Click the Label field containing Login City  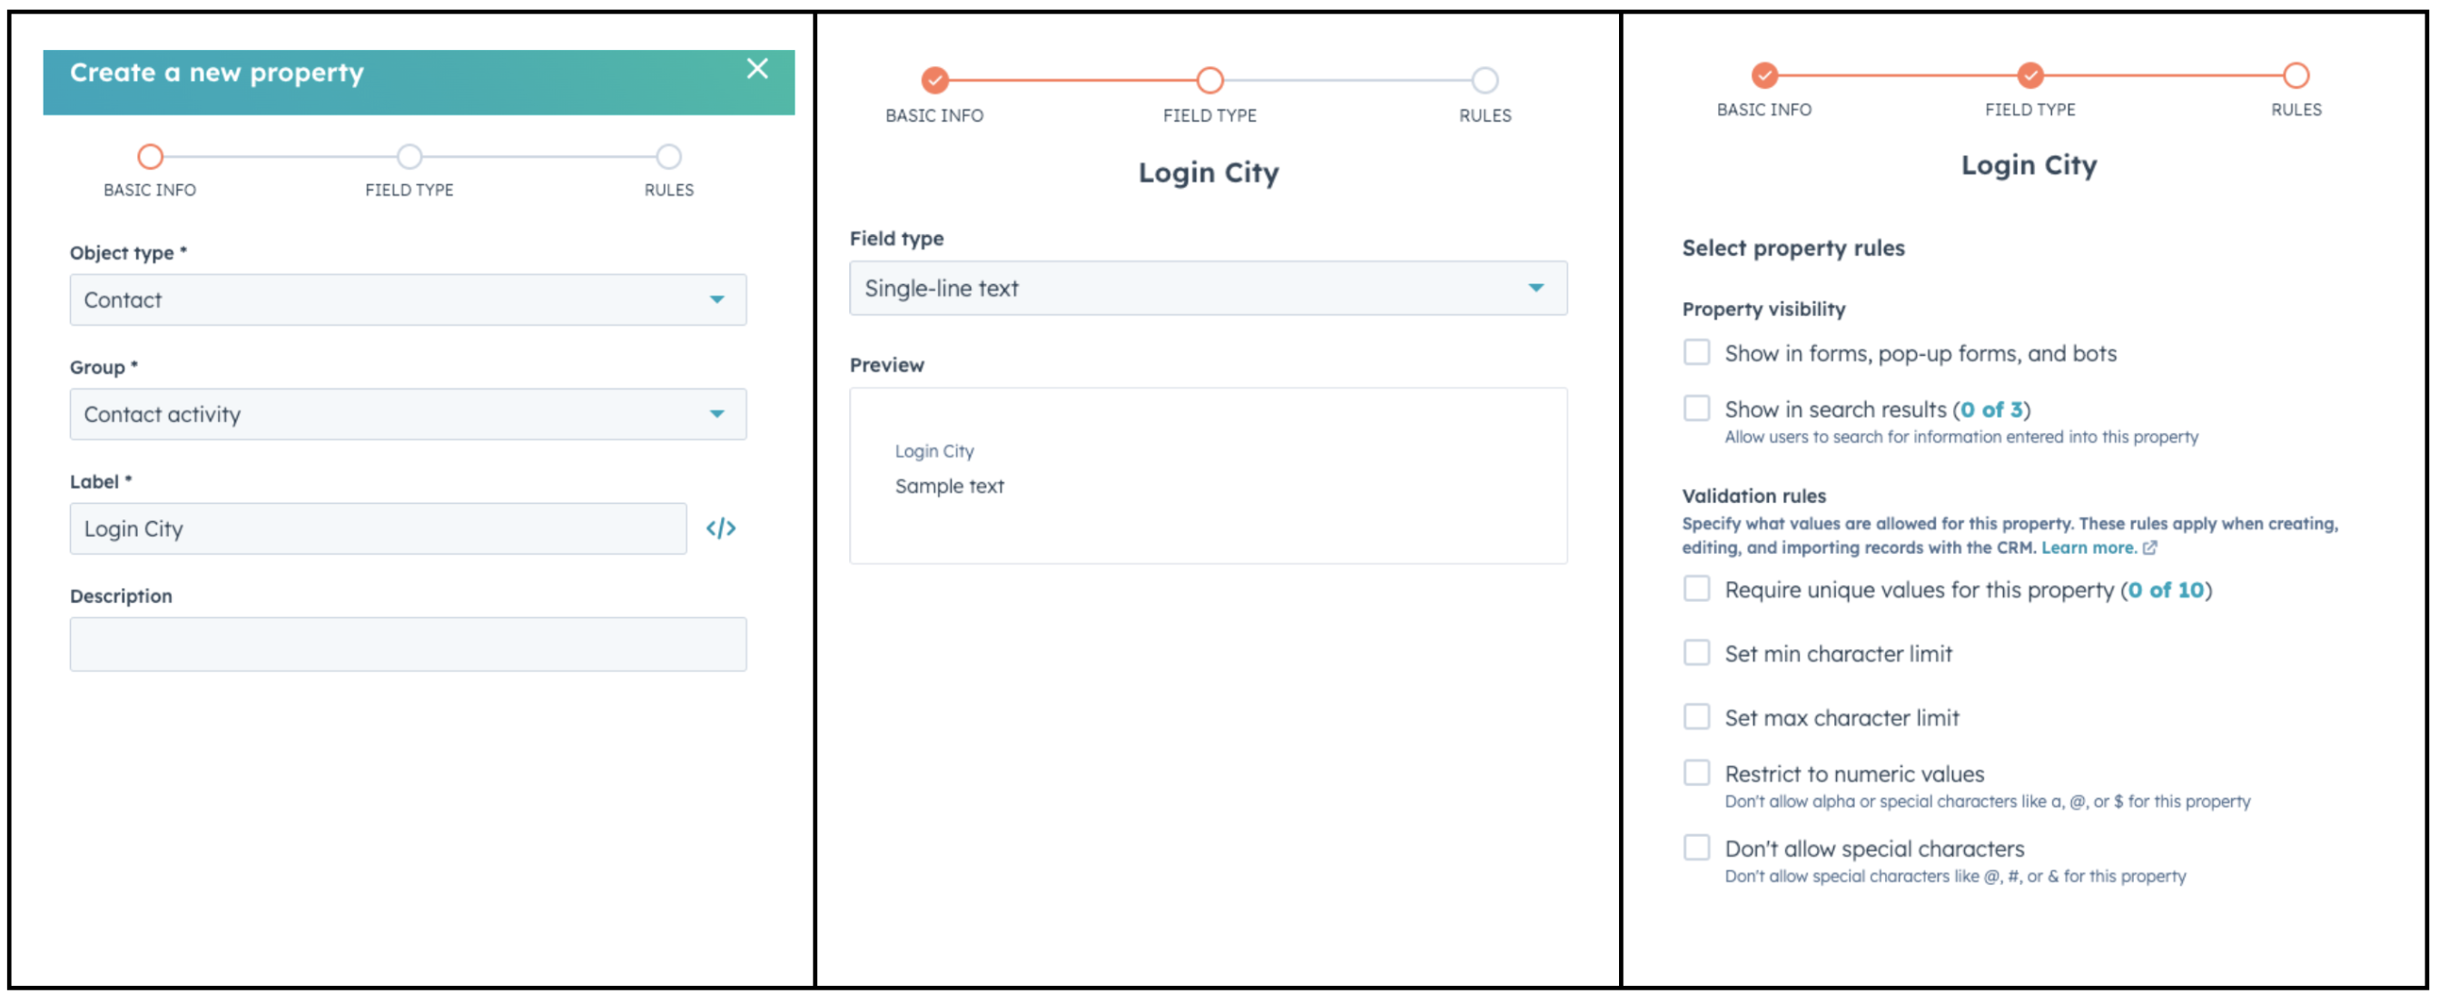377,529
